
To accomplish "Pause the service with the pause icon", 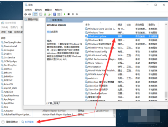I will (x=73, y=14).
